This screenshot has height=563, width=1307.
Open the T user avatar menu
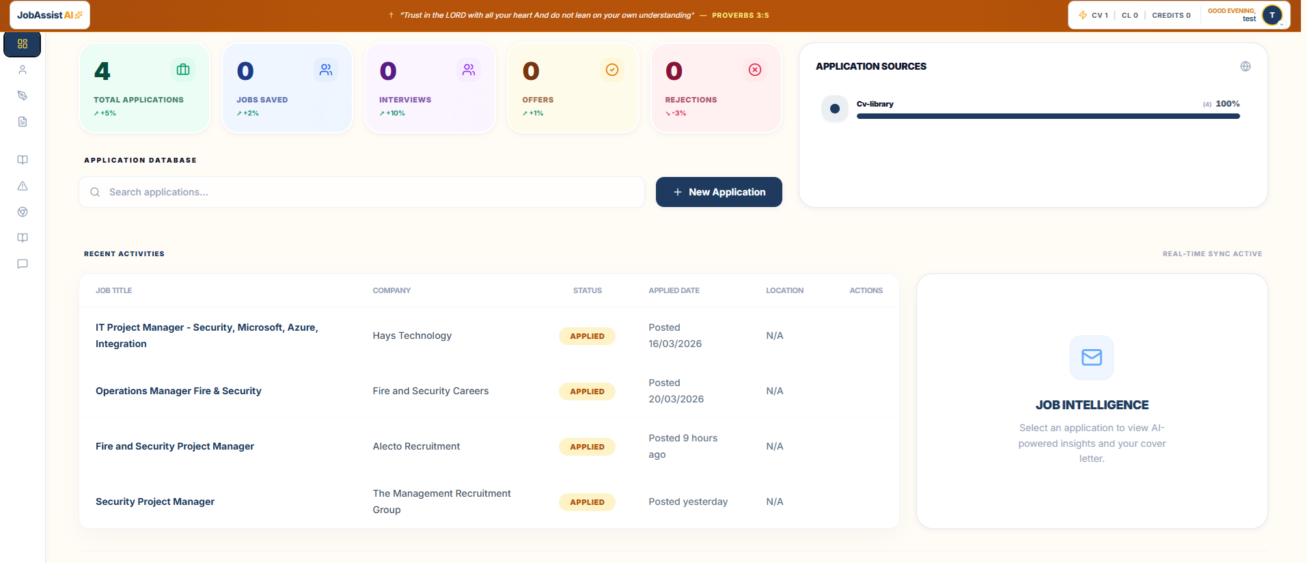1272,15
